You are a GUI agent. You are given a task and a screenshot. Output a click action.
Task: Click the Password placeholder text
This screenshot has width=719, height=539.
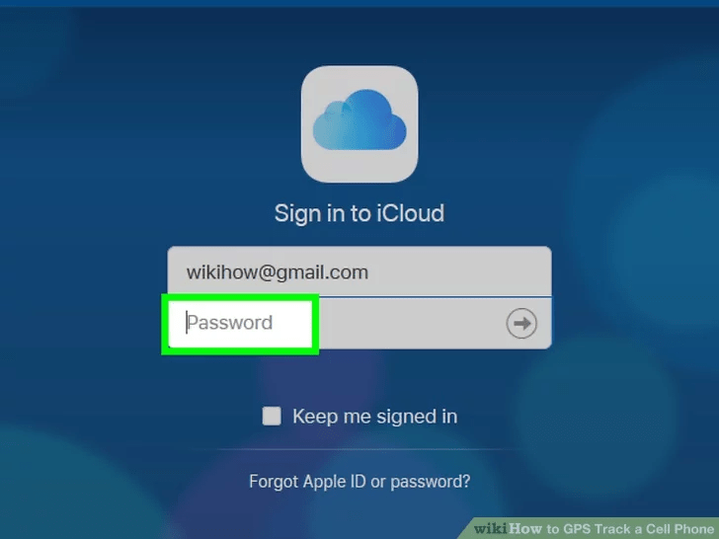(230, 323)
